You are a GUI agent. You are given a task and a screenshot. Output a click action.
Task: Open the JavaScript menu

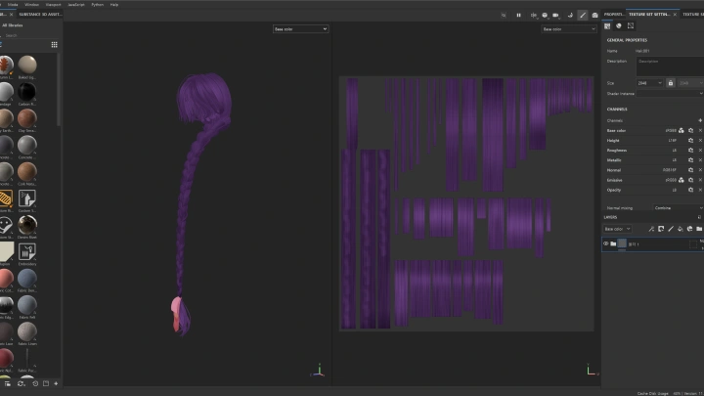pos(76,5)
